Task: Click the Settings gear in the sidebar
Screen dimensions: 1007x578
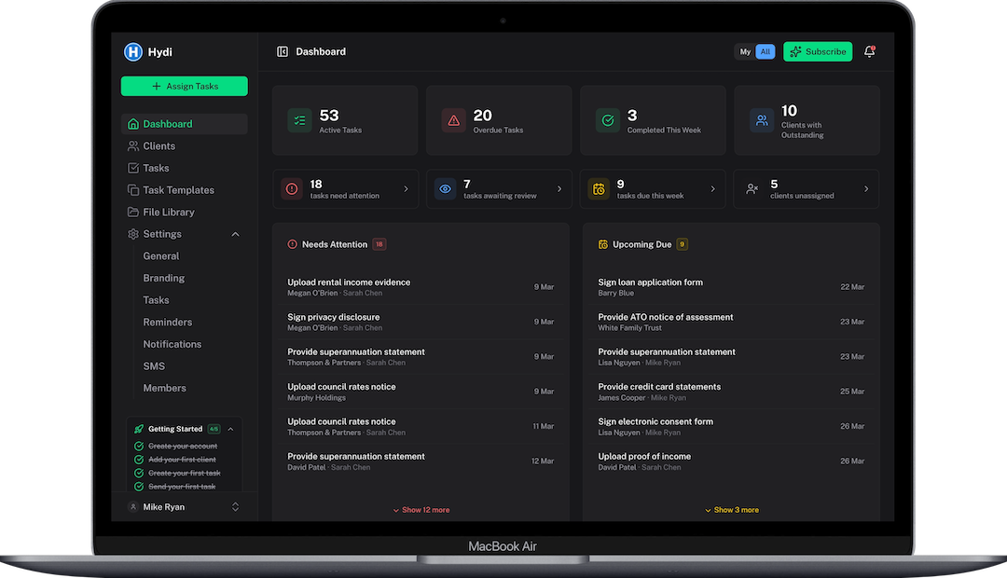Action: (131, 234)
